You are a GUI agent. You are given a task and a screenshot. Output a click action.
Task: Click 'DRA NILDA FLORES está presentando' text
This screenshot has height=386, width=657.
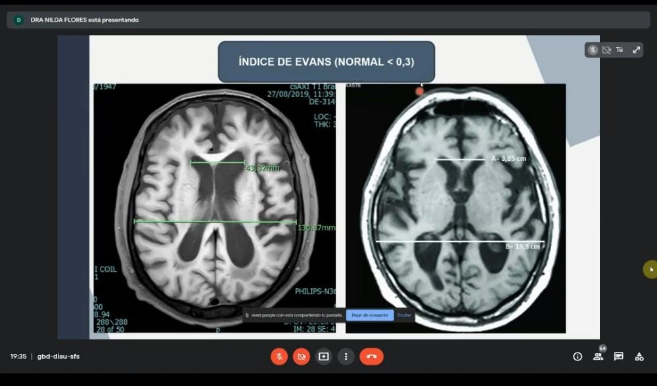point(85,20)
